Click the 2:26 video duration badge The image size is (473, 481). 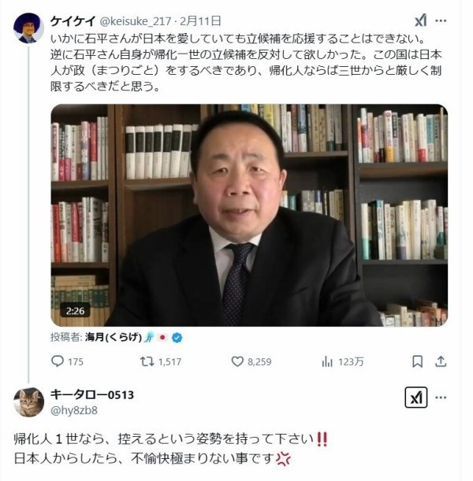[75, 311]
